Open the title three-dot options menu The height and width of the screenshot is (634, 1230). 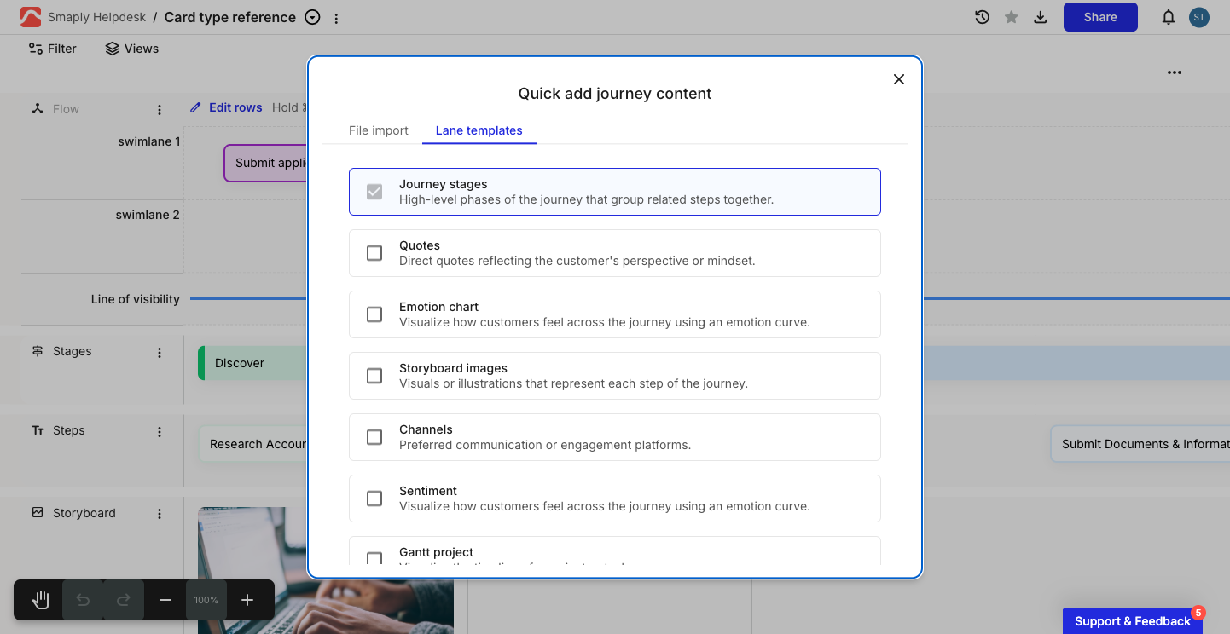coord(336,18)
